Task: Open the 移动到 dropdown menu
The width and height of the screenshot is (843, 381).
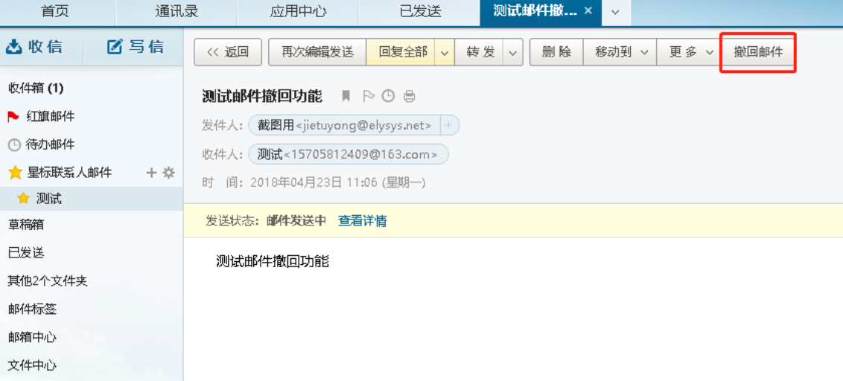Action: [x=620, y=52]
